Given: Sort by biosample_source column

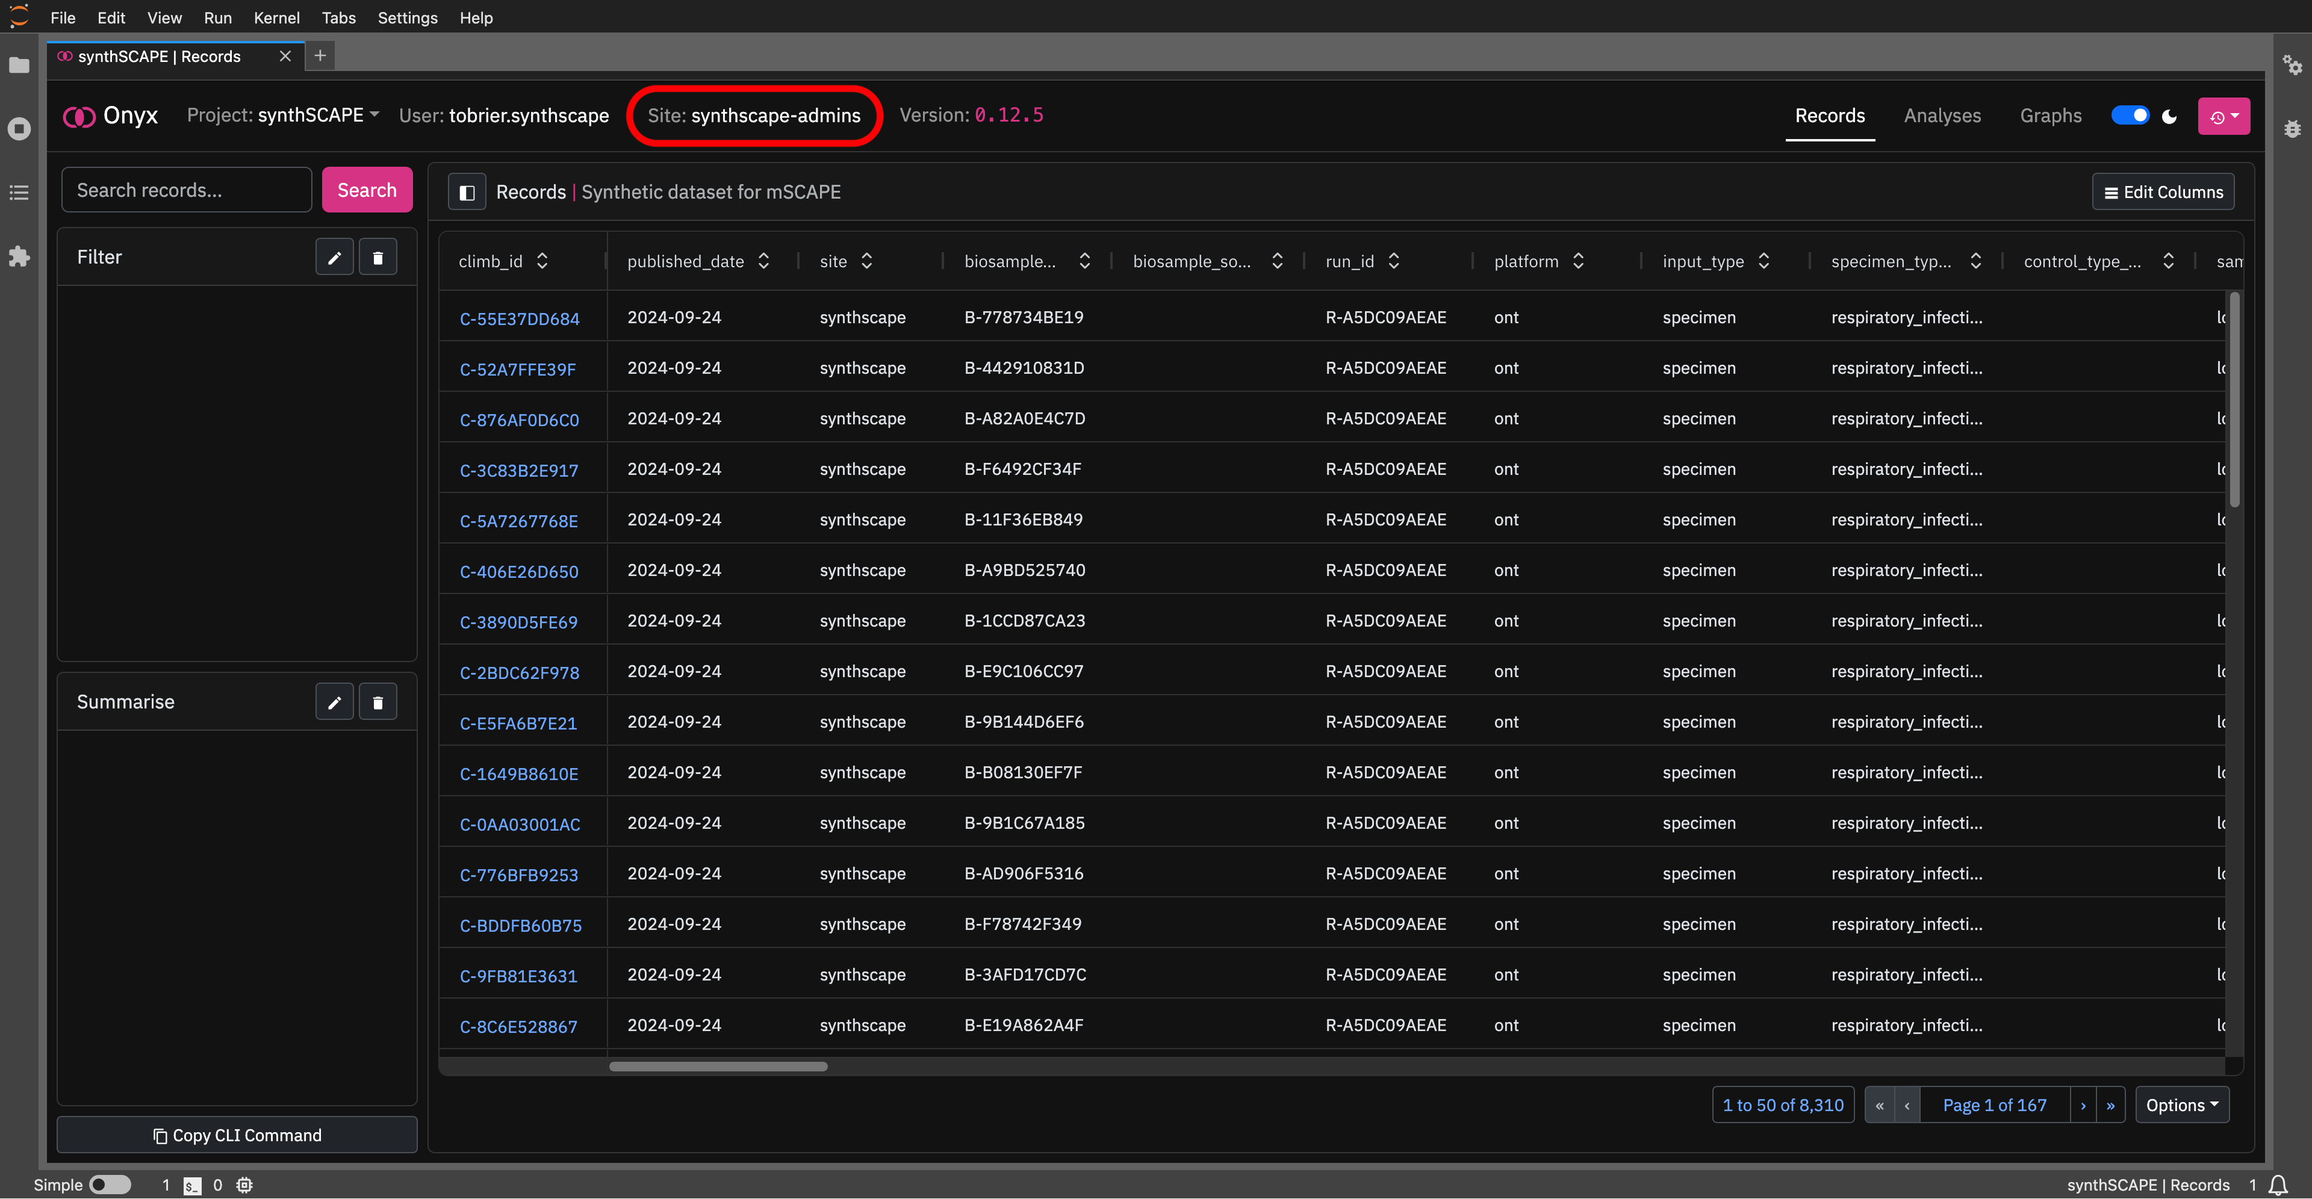Looking at the screenshot, I should click(x=1277, y=261).
